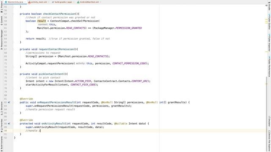Click the checkSelfPermission call

pyautogui.click(x=84, y=21)
